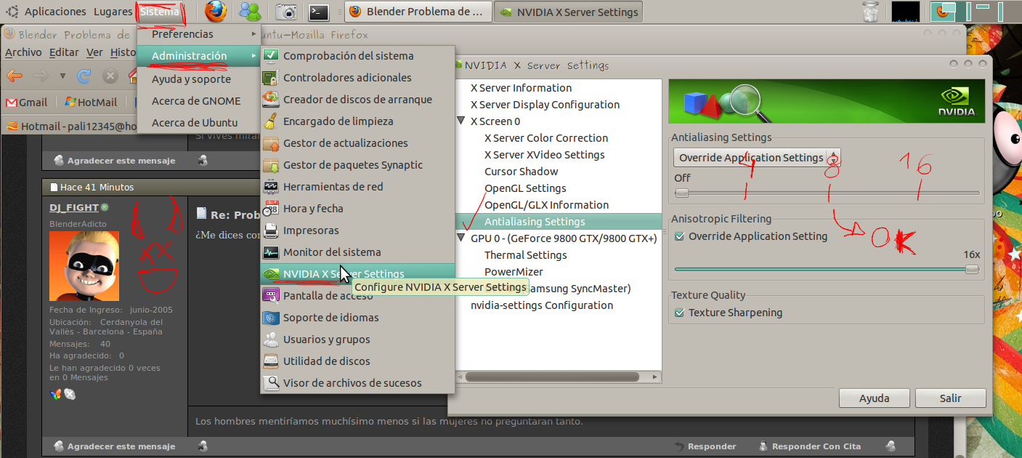1022x458 pixels.
Task: Open Hora y fecha settings
Action: 357,209
